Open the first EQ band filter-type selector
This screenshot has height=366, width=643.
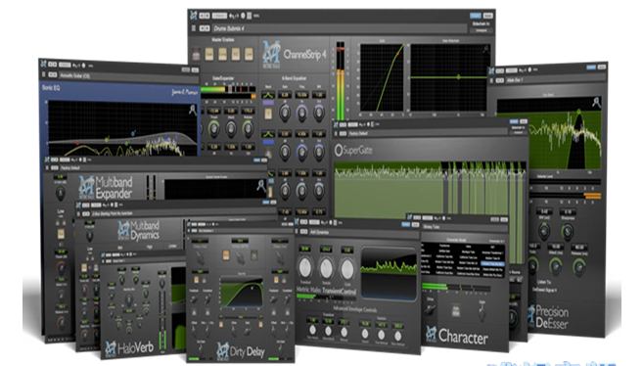point(268,96)
